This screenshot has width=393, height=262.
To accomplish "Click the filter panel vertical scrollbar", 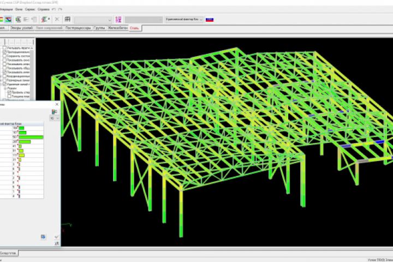I will 32,73.
